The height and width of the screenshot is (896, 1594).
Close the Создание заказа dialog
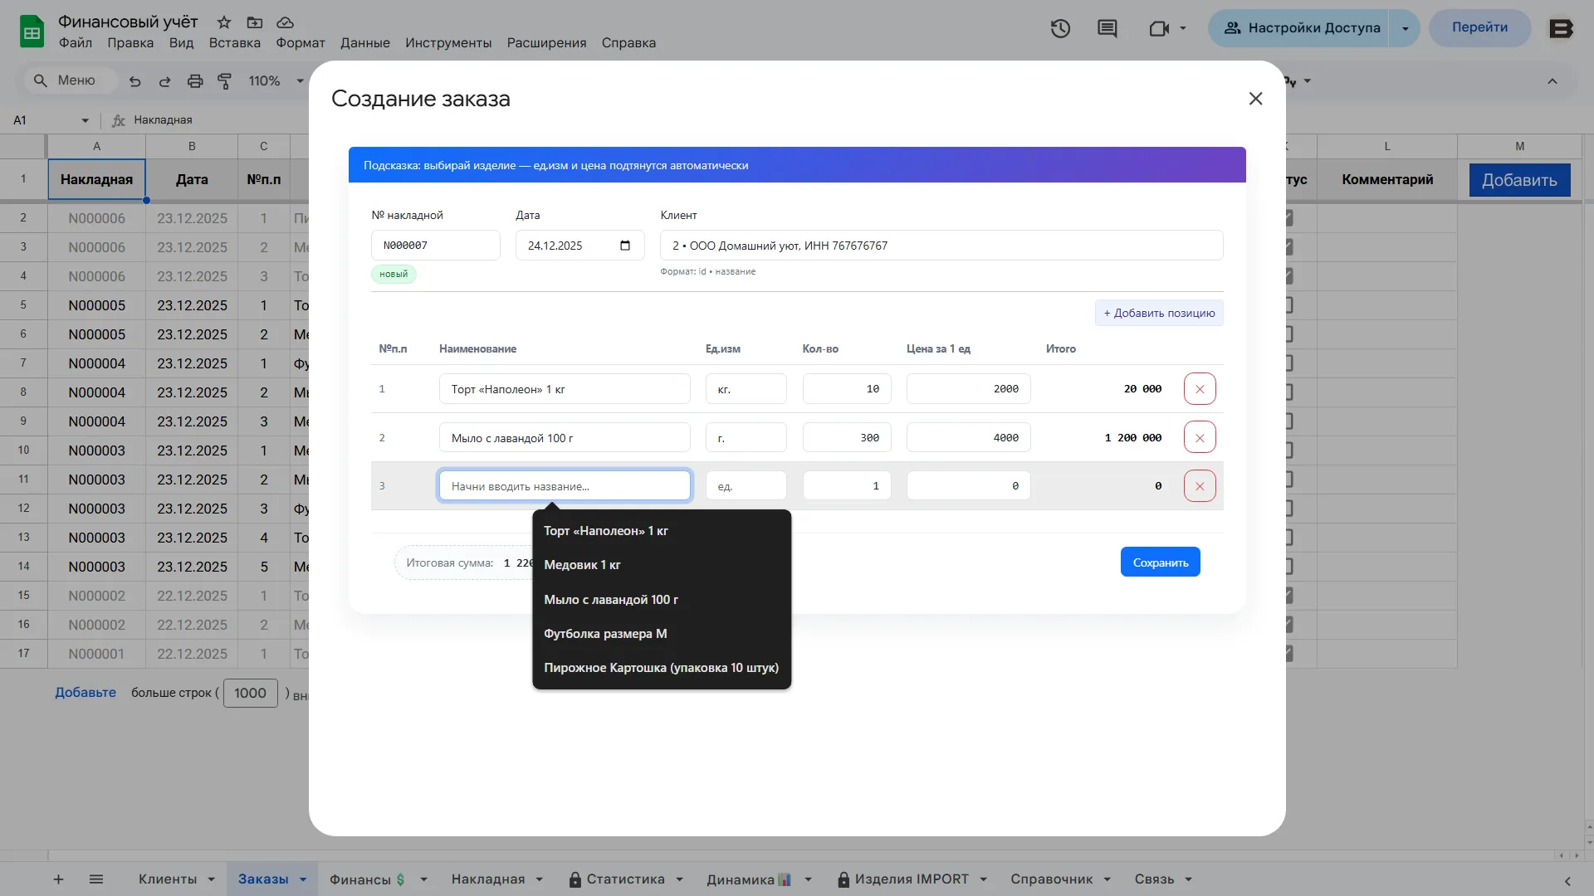[1255, 99]
